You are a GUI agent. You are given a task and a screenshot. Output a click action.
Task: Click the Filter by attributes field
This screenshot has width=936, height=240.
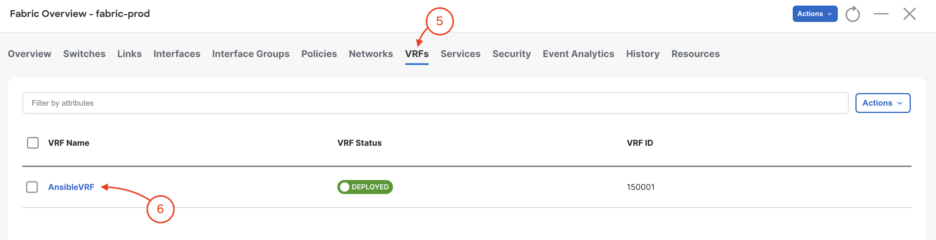click(435, 103)
